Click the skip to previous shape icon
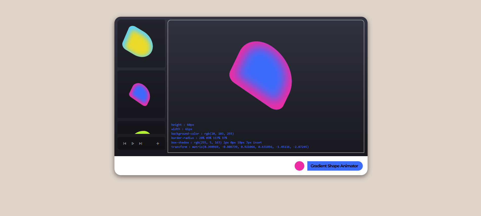Viewport: 481px width, 216px height. pyautogui.click(x=125, y=143)
